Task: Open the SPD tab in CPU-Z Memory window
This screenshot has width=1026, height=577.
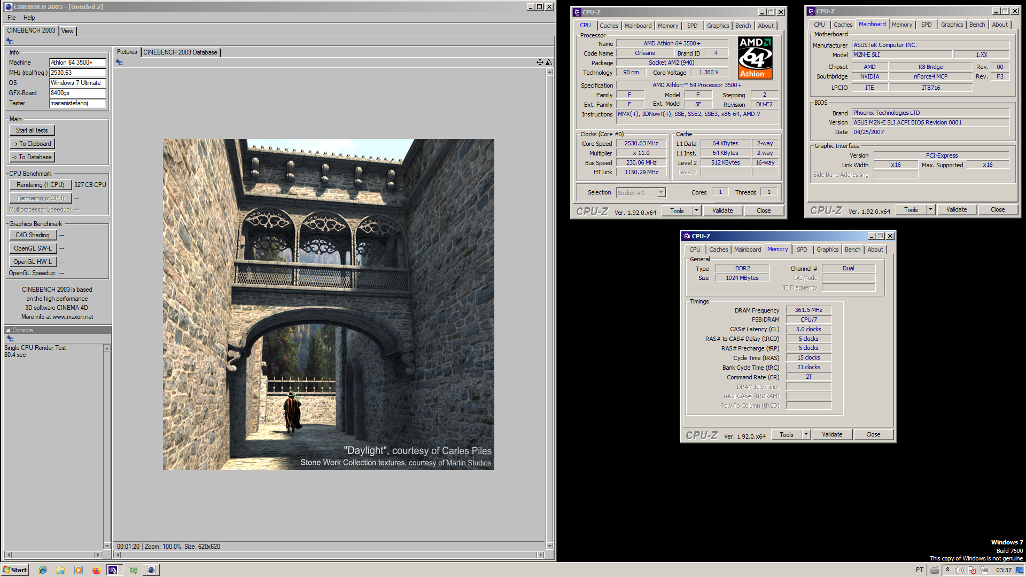Action: 802,249
